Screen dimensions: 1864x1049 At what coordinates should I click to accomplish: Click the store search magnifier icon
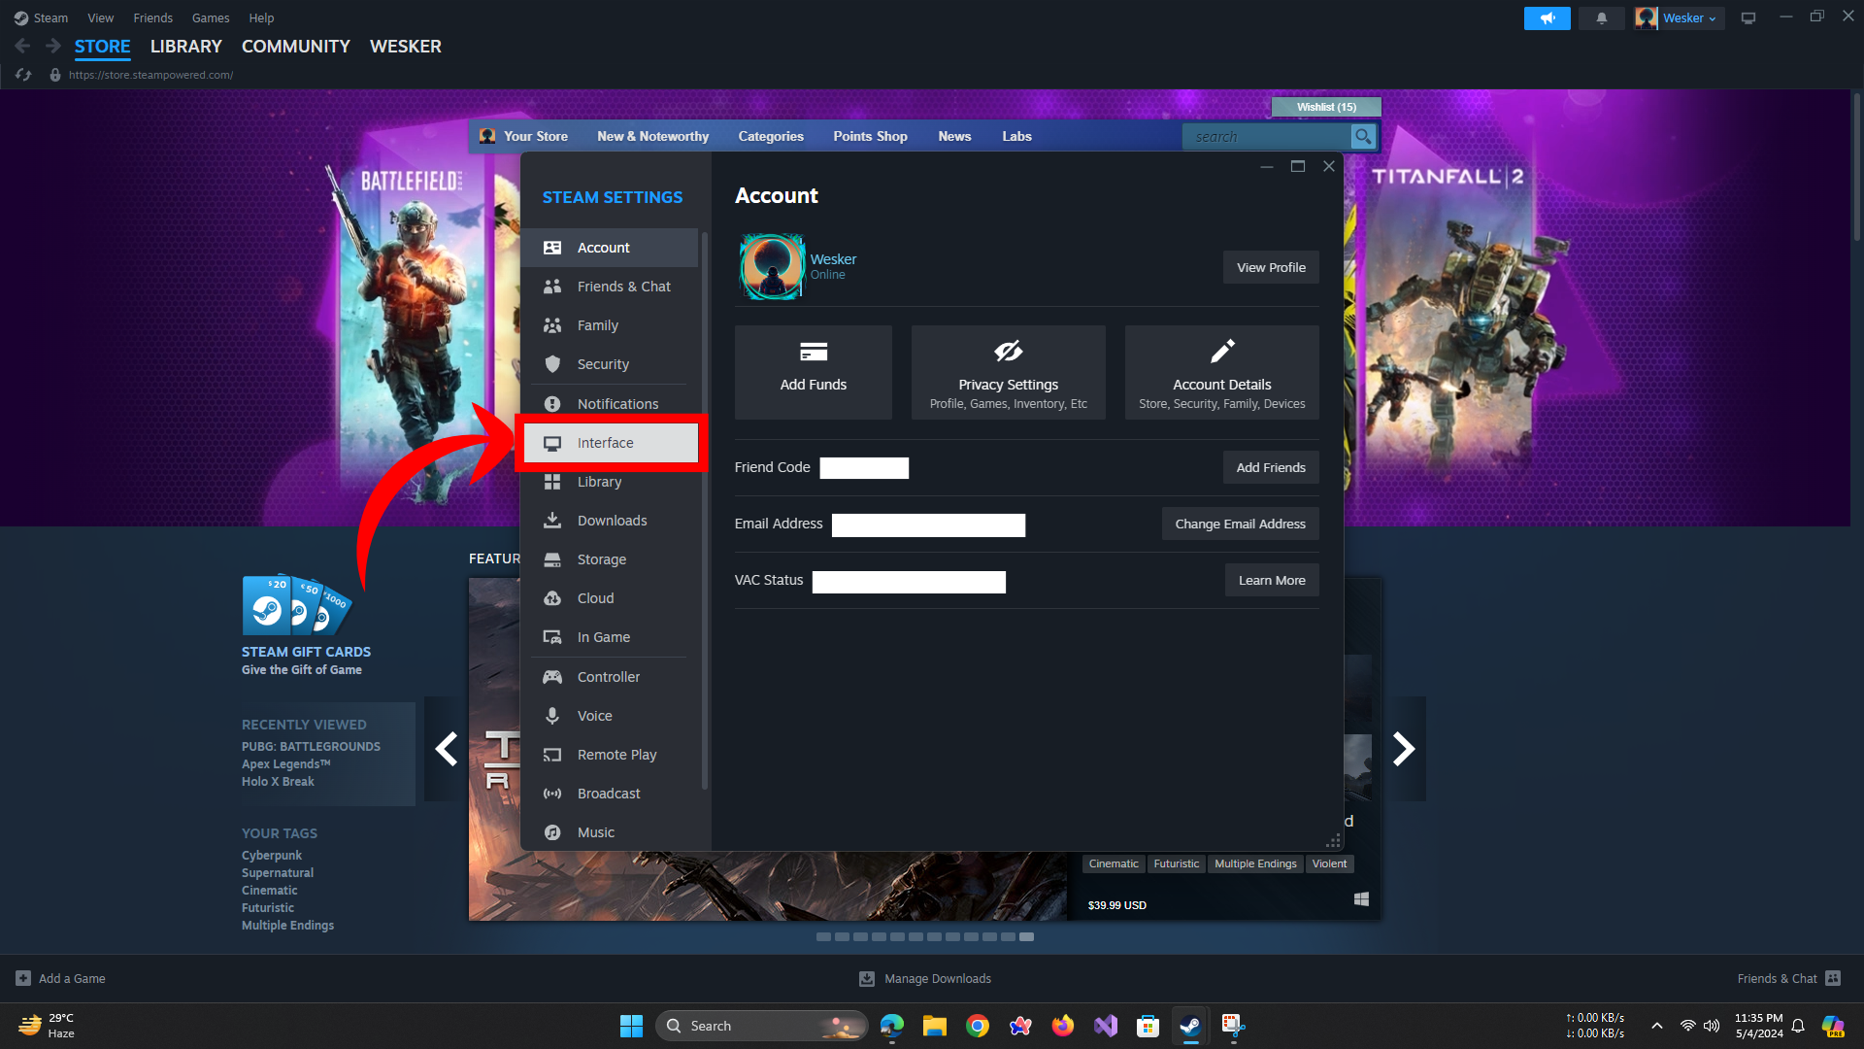click(x=1363, y=137)
